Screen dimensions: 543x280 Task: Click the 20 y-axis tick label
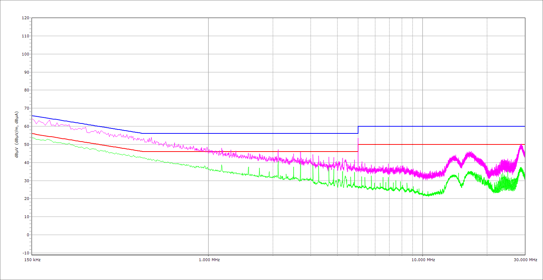[x=26, y=199]
